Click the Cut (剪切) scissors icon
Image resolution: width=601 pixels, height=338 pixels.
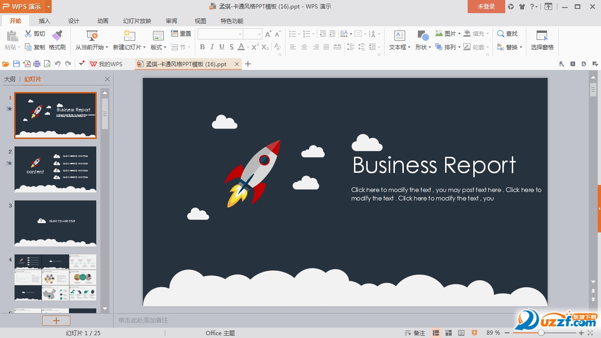click(x=28, y=34)
